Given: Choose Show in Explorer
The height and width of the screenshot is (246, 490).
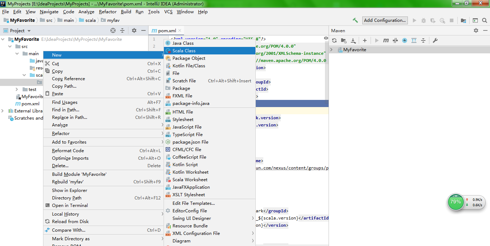Looking at the screenshot, I should 103,190.
